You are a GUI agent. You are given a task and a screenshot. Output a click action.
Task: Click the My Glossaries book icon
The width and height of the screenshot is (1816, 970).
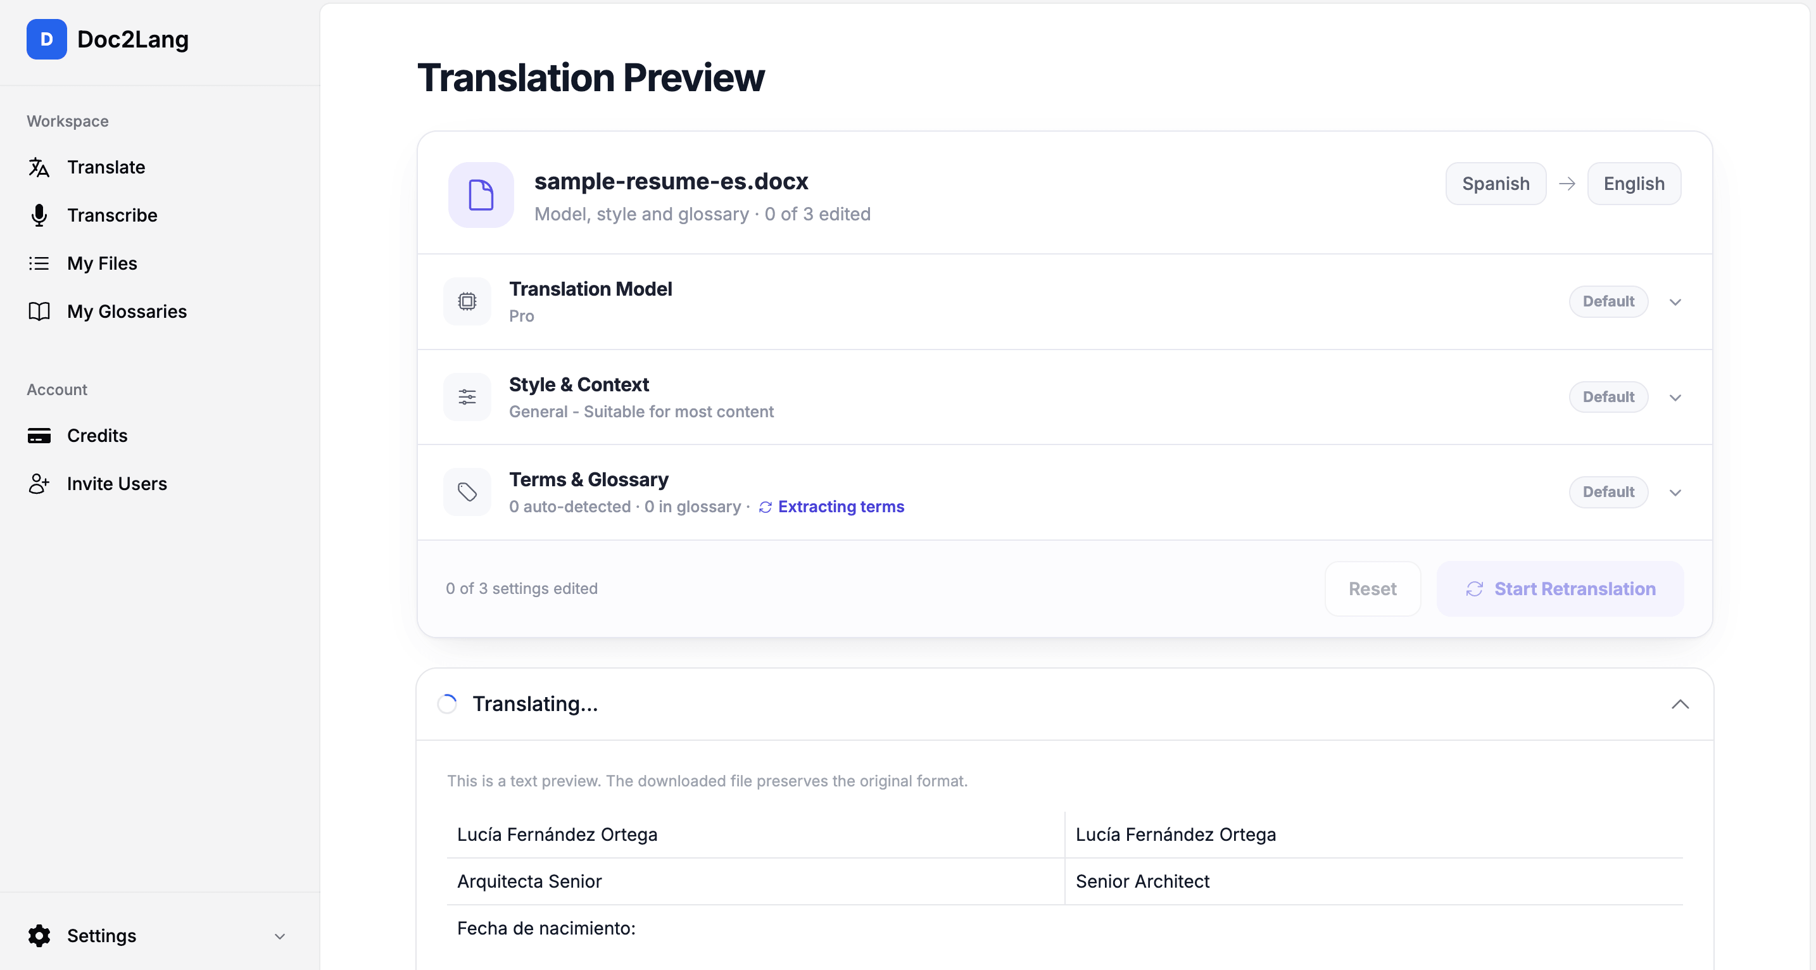tap(39, 312)
